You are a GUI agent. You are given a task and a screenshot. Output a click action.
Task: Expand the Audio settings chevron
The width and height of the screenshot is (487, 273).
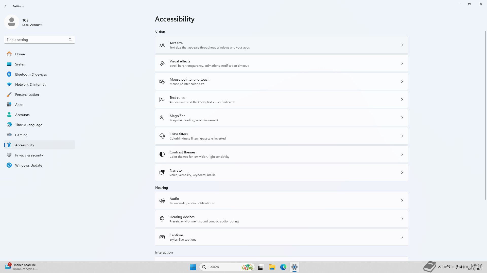click(x=402, y=201)
